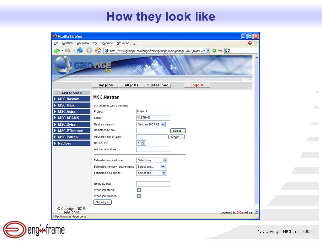Enable the When job finishes checkbox
Screen dimensions: 322x241
(x=139, y=196)
